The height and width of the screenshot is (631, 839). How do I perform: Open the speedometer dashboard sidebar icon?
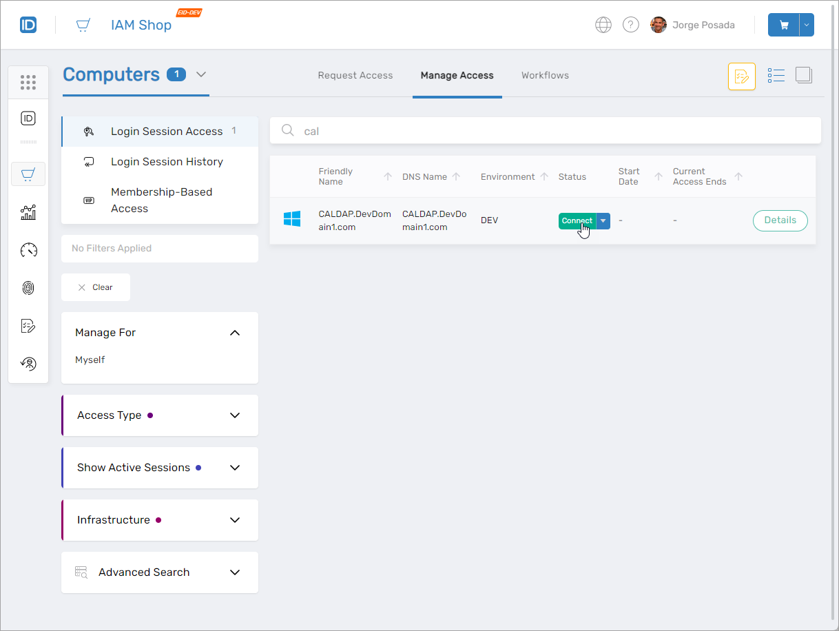[28, 250]
